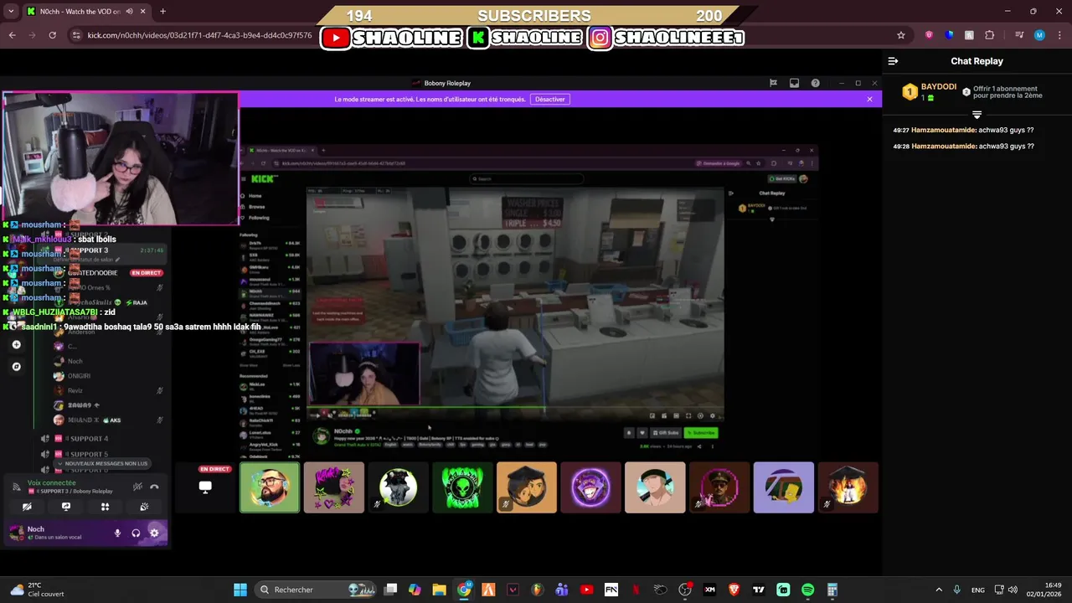Open the taskbar volume control
The width and height of the screenshot is (1072, 603).
pyautogui.click(x=1013, y=590)
